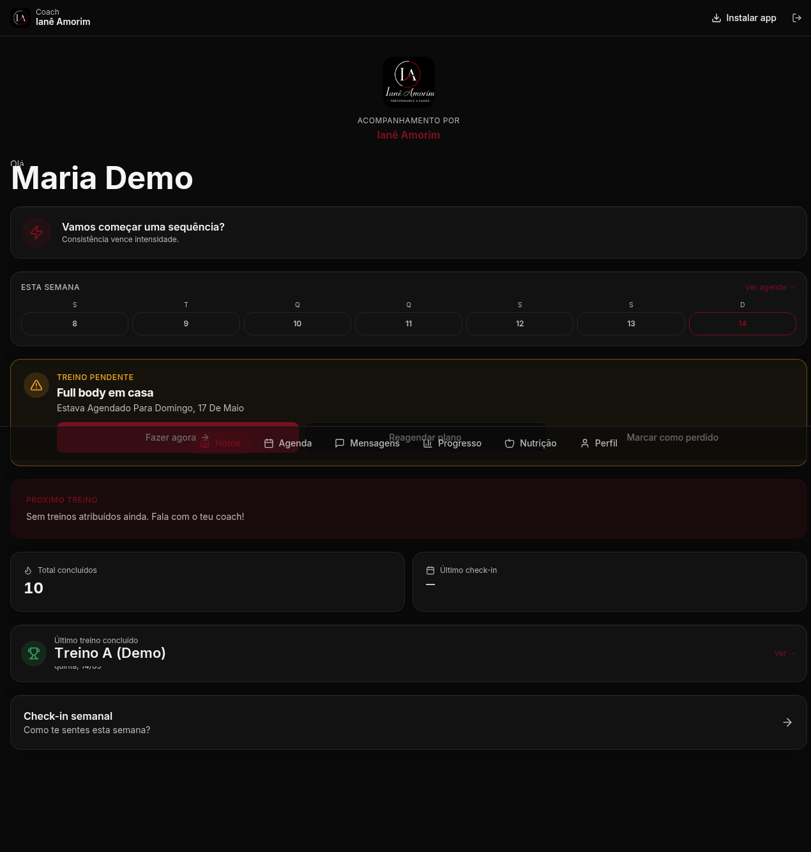The width and height of the screenshot is (811, 852).
Task: Click the Vamos começar uma sequência? text
Action: [143, 227]
